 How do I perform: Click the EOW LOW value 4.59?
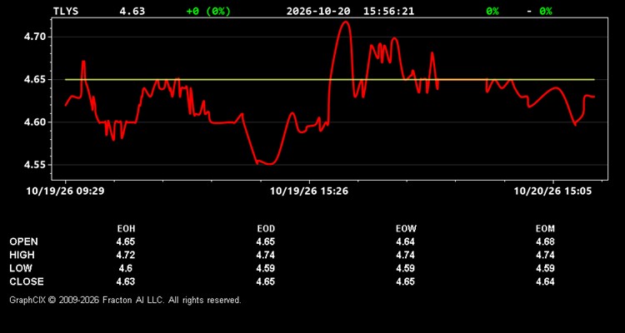tap(405, 268)
